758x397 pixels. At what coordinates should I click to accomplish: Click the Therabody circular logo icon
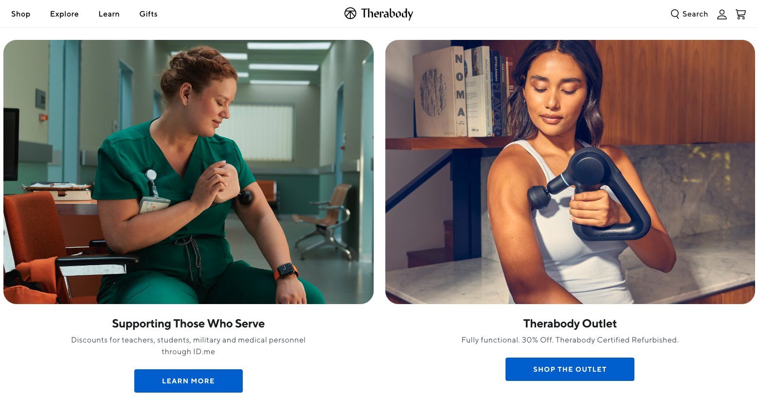(x=350, y=13)
